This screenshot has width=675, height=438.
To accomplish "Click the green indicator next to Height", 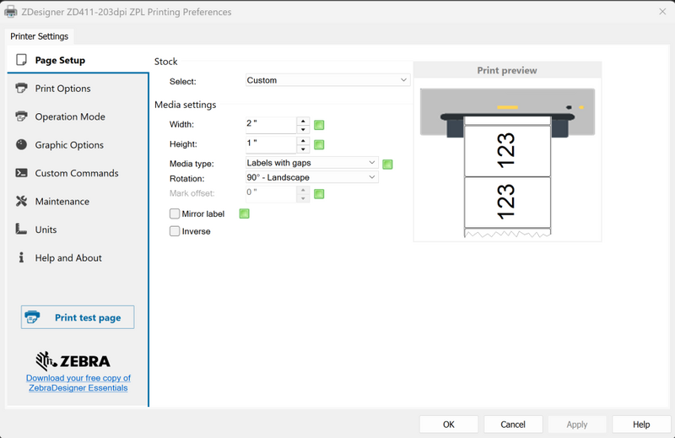I will [319, 144].
